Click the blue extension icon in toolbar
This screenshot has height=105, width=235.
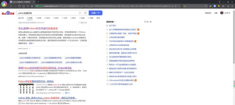click(215, 6)
